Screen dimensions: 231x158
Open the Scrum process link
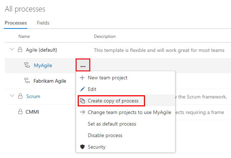click(33, 96)
